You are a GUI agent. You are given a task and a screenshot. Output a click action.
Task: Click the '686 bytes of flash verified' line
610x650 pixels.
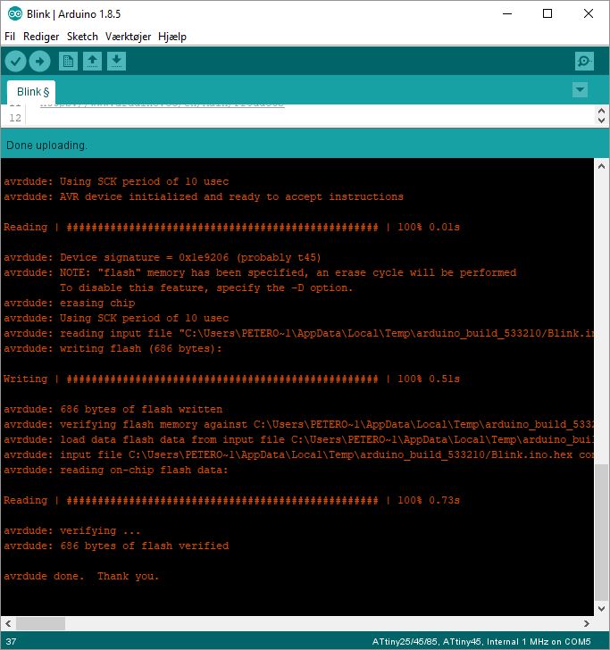[116, 546]
